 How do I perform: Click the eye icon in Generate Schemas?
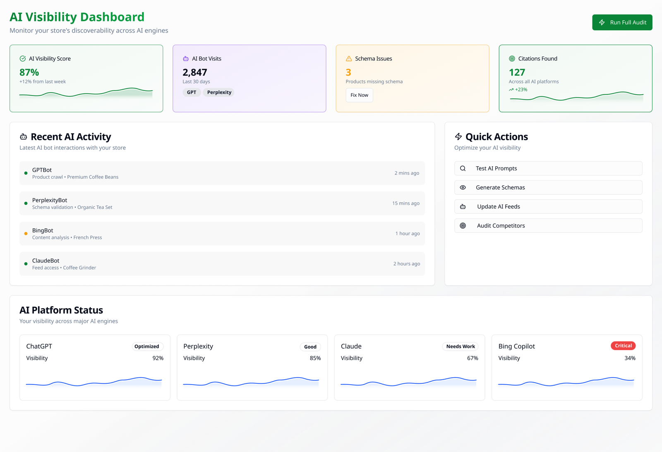(x=463, y=187)
